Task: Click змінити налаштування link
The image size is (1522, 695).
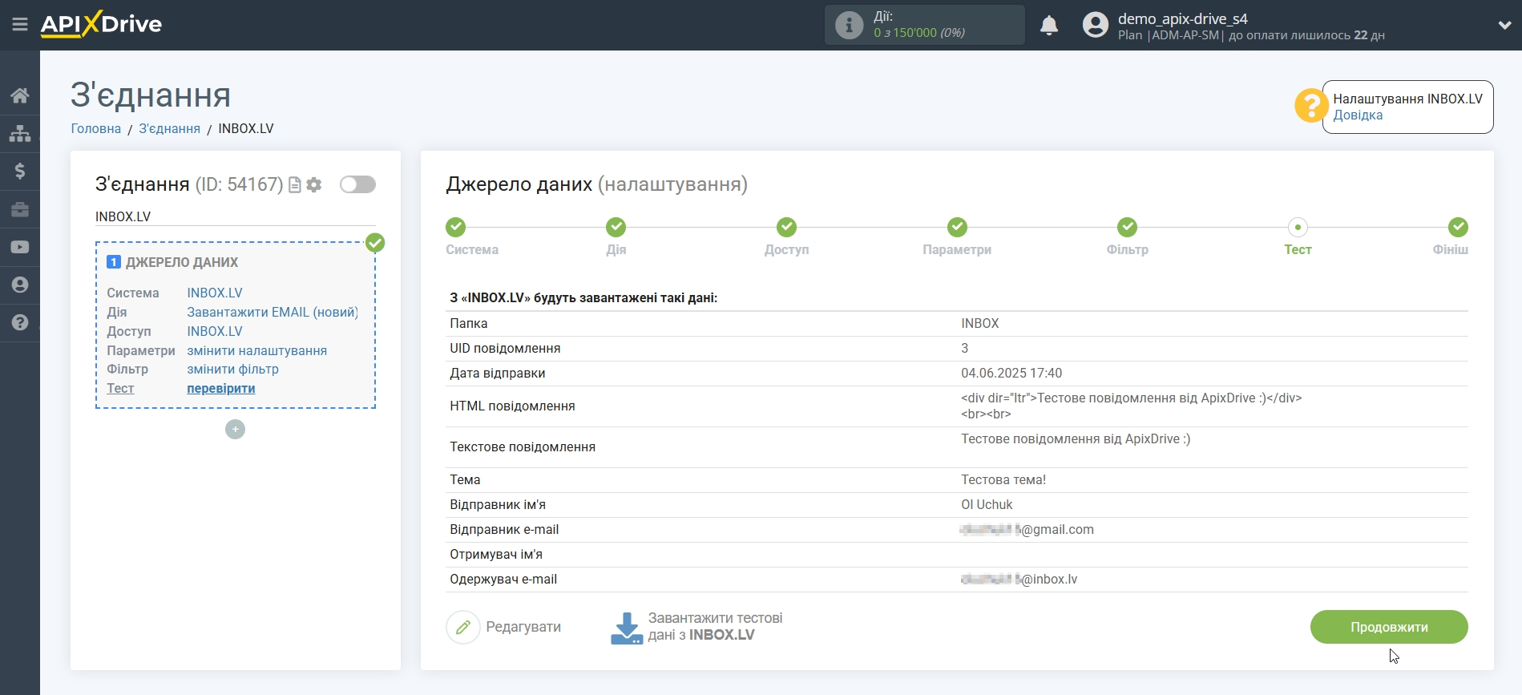Action: (x=256, y=350)
